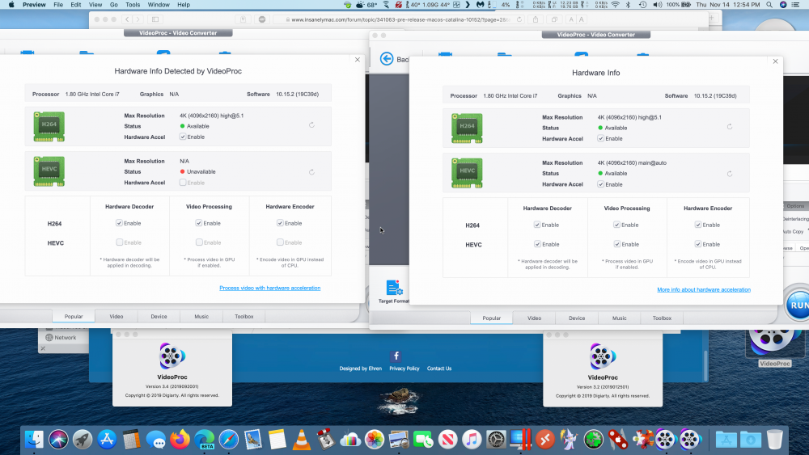The width and height of the screenshot is (809, 455).
Task: Click Safari share icon in toolbar
Action: [536, 19]
